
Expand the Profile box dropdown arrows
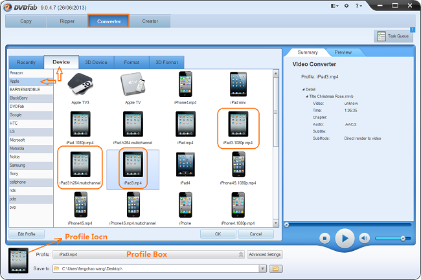tap(241, 254)
